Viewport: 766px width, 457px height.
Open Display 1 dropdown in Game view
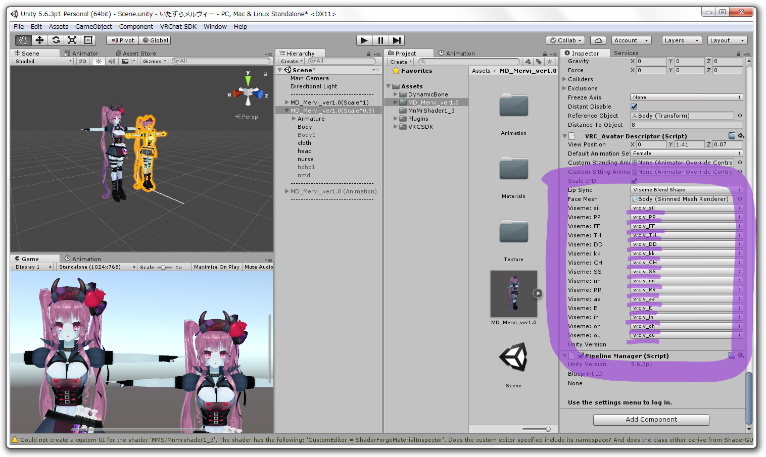tap(33, 267)
